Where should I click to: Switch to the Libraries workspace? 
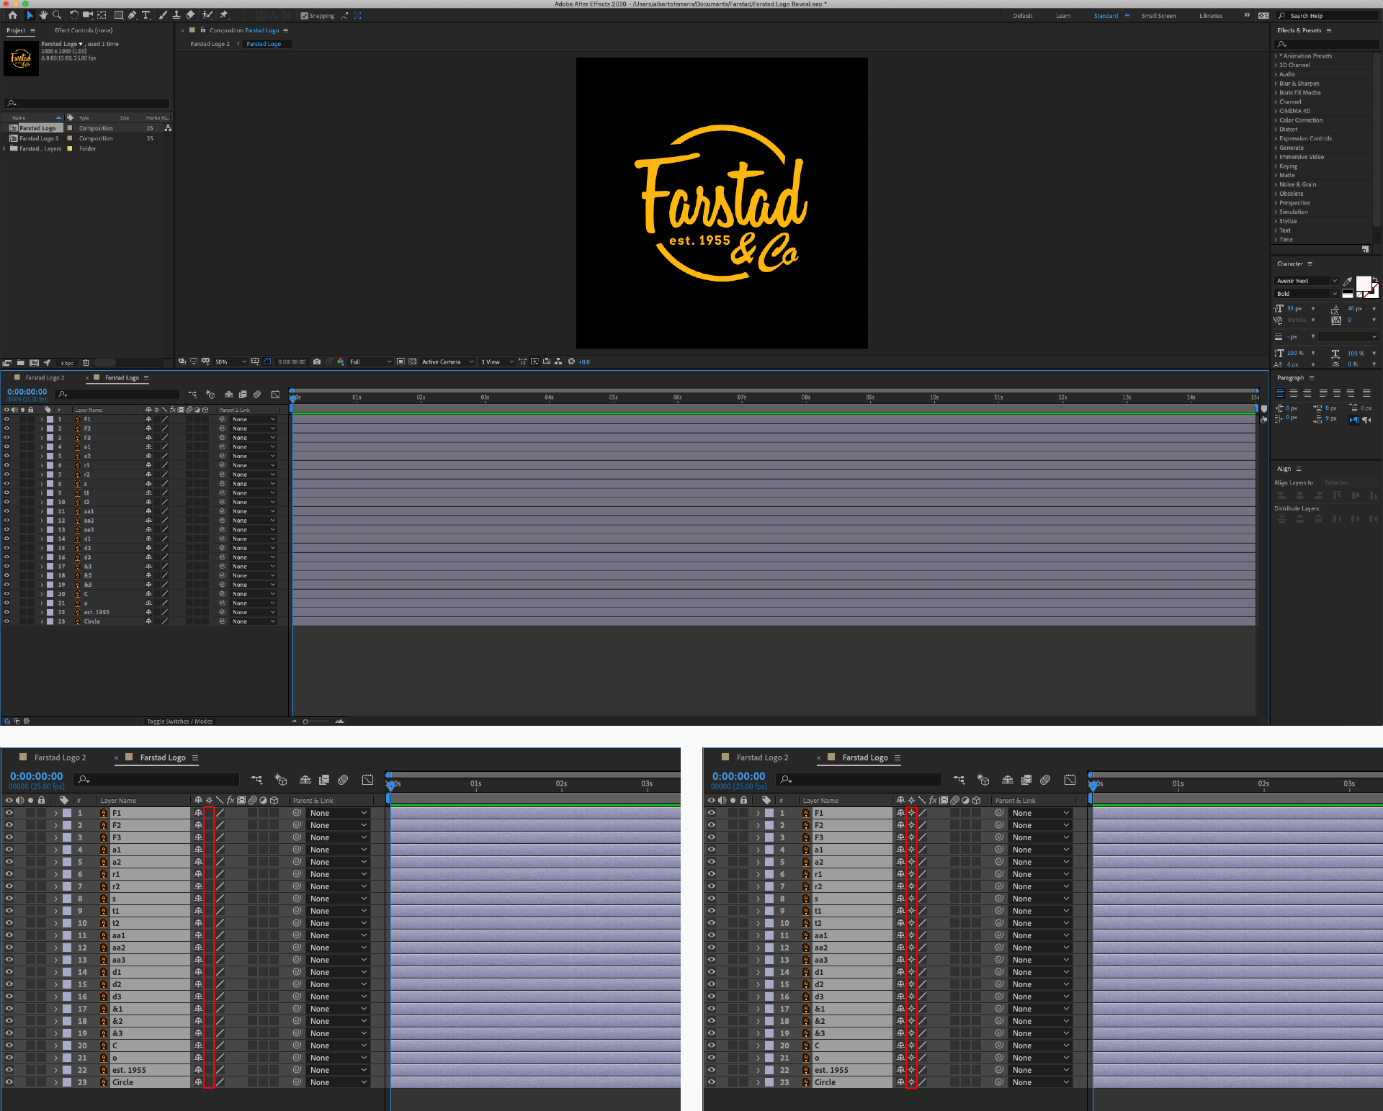click(1211, 16)
